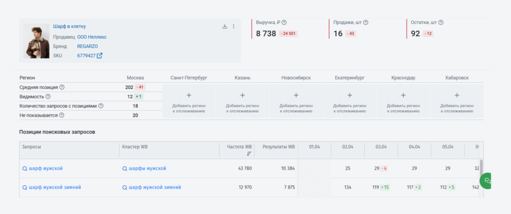Download the product report
This screenshot has height=214, width=511.
[x=225, y=26]
